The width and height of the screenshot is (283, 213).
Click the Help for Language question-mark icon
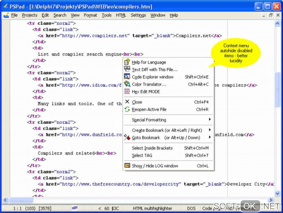click(127, 62)
